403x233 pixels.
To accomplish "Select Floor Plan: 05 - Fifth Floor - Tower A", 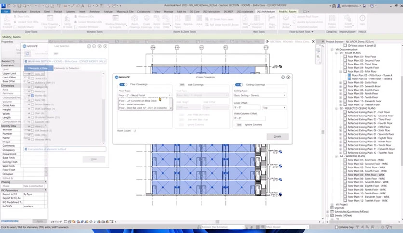I will 372,75.
